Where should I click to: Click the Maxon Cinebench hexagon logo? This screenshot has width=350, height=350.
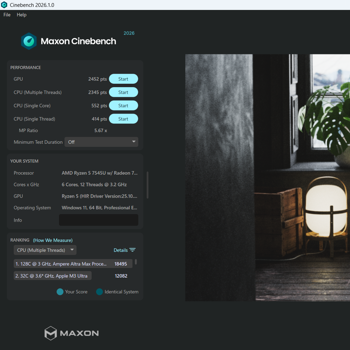point(29,41)
